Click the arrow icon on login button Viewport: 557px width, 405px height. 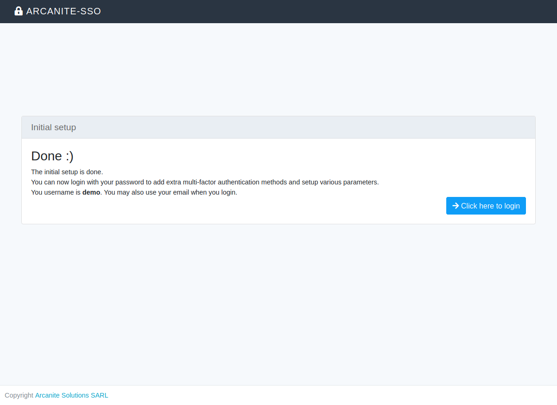coord(456,206)
